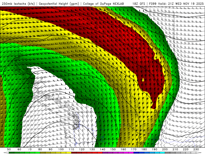Select the "Geopotential Height (gpm)" header label
205x154 pixels.
coord(59,4)
